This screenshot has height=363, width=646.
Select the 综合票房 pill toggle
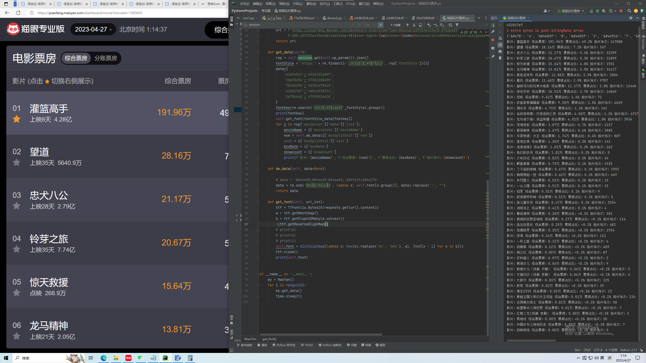(76, 58)
